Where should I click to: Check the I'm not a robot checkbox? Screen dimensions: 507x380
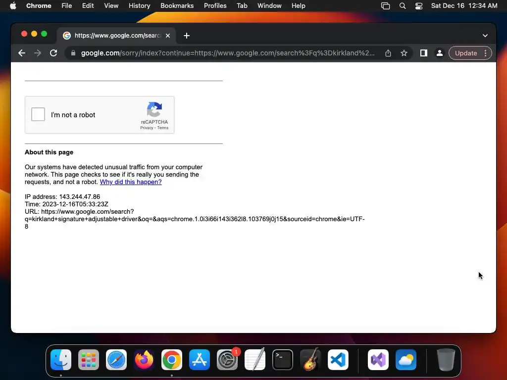point(38,114)
